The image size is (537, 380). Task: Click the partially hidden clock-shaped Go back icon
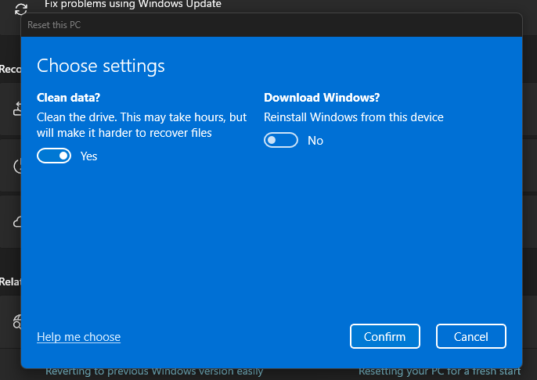click(17, 166)
